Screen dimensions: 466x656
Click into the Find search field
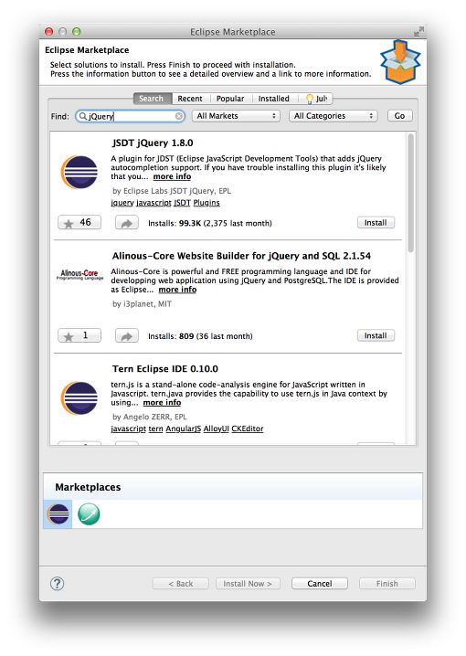coord(131,116)
